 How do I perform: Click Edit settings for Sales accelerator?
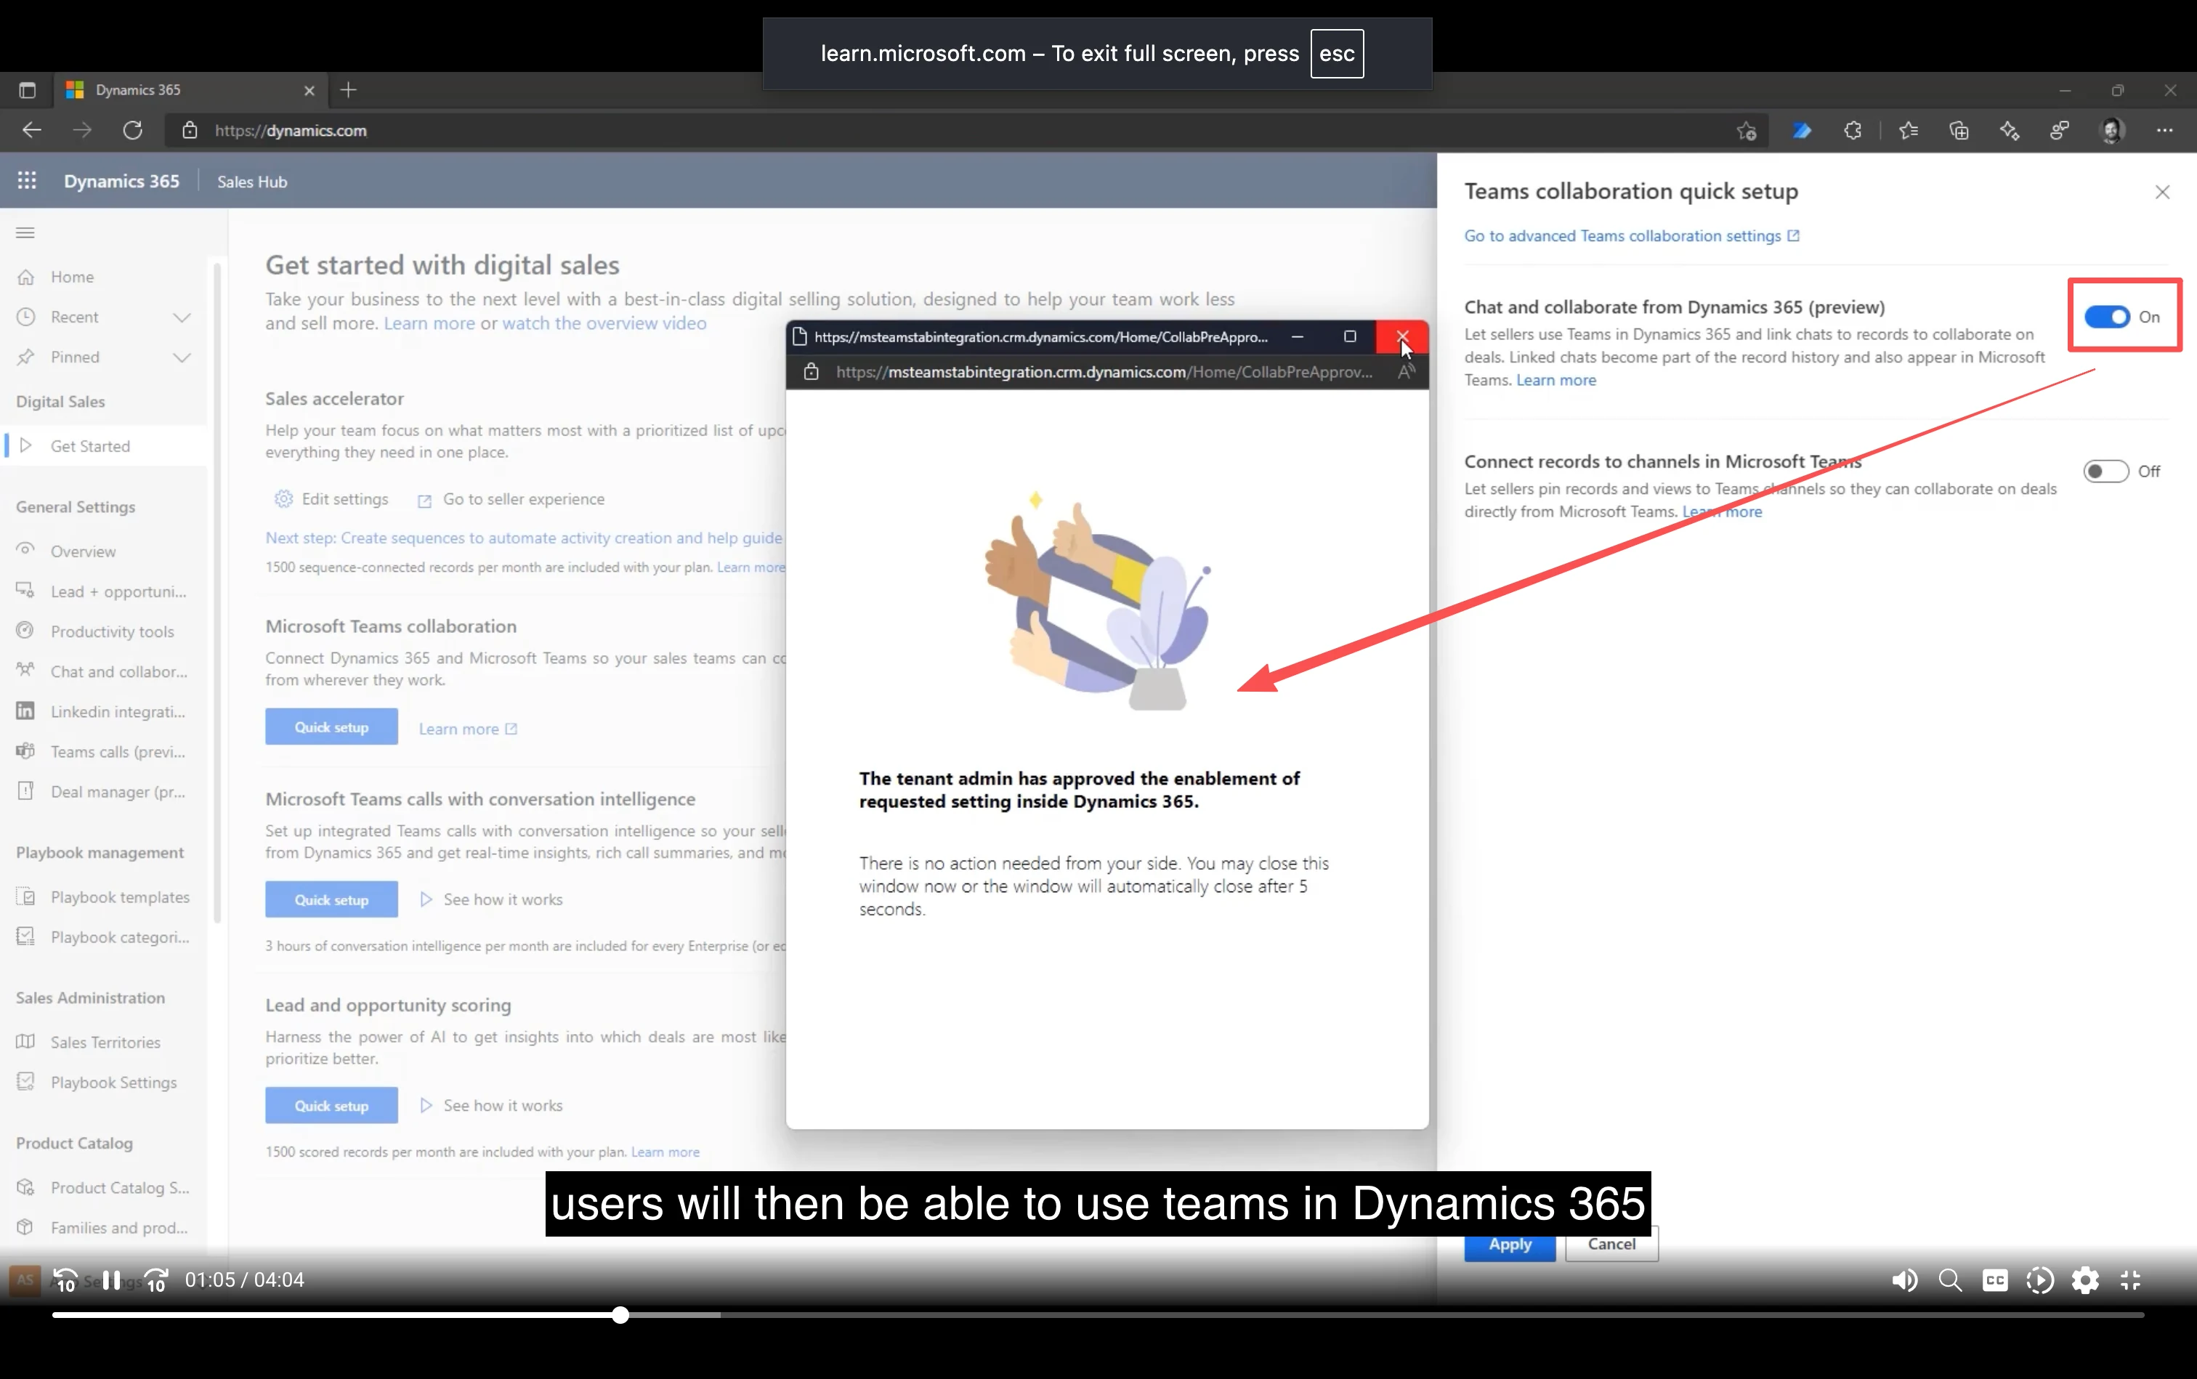pyautogui.click(x=331, y=499)
